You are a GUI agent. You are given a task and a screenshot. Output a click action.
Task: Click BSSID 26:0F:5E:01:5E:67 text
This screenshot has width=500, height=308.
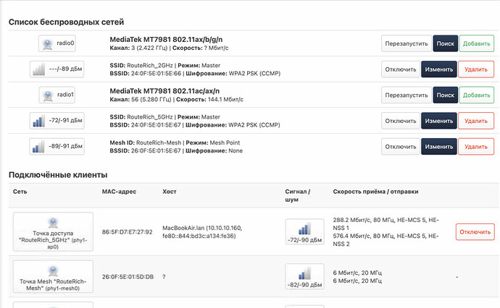pos(146,151)
